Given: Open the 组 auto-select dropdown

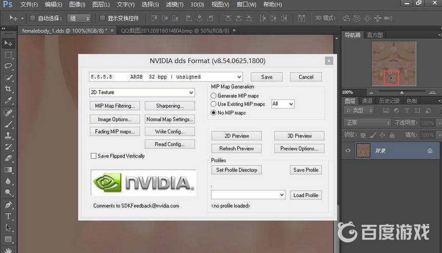Looking at the screenshot, I should [79, 18].
